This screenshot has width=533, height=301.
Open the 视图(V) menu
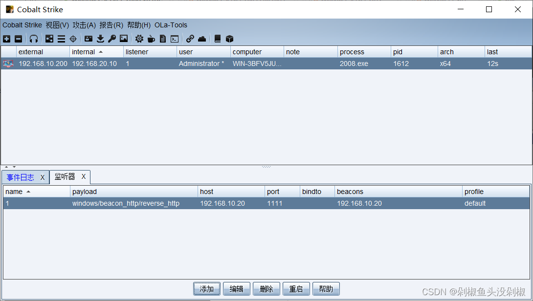coord(57,25)
